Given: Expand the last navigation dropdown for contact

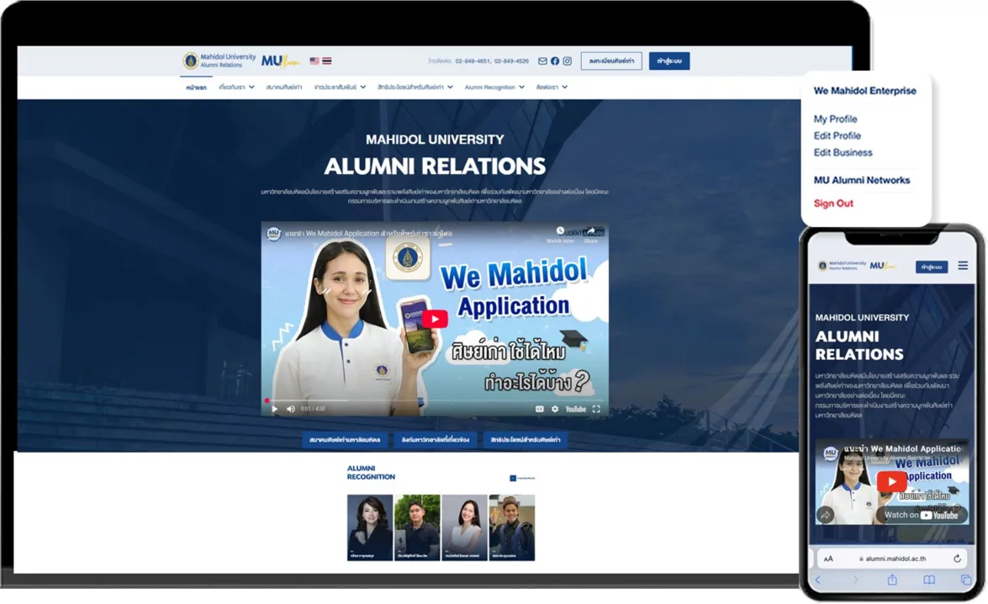Looking at the screenshot, I should pos(552,87).
